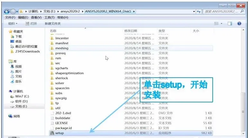Open the address bar history dropdown arrow
This screenshot has width=249, height=138.
[194, 12]
